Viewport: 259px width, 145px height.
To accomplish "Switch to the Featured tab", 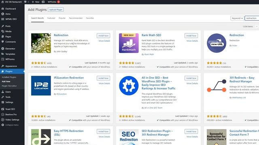I will pyautogui.click(x=51, y=18).
